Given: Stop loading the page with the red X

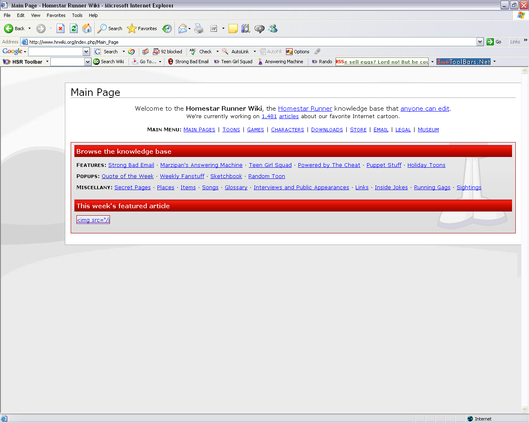Looking at the screenshot, I should click(x=60, y=29).
